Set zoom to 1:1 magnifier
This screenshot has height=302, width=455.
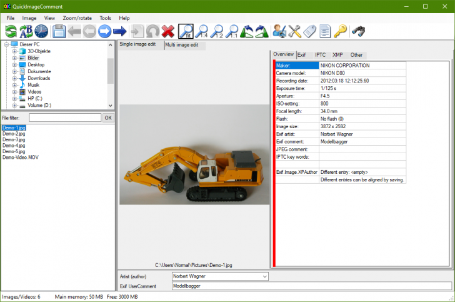231,31
